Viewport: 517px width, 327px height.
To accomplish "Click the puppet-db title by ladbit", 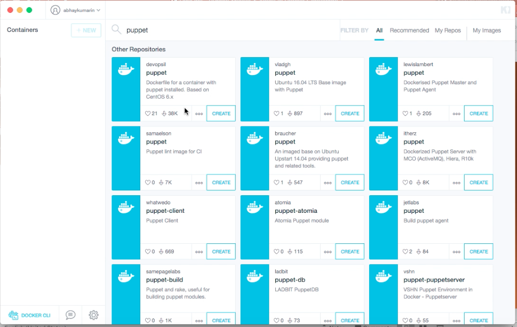I will (x=290, y=280).
